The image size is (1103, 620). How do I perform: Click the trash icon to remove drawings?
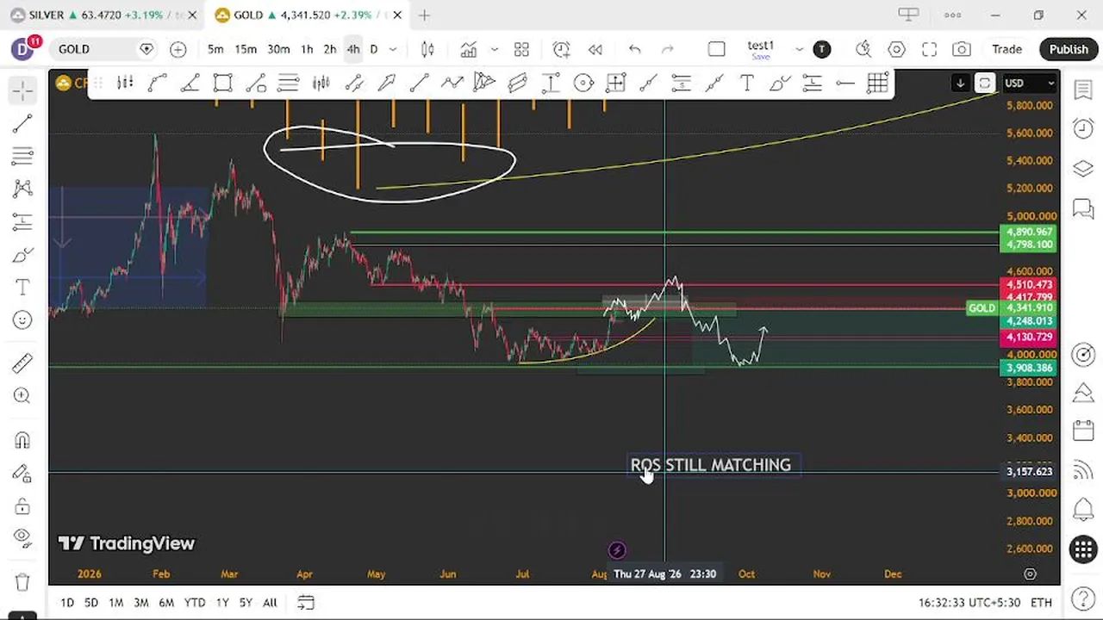pos(22,582)
